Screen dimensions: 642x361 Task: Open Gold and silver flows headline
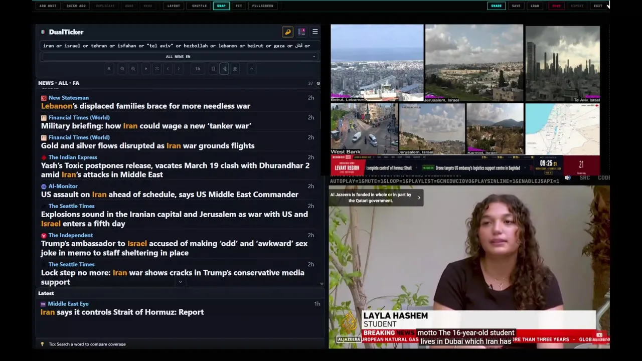pos(147,146)
